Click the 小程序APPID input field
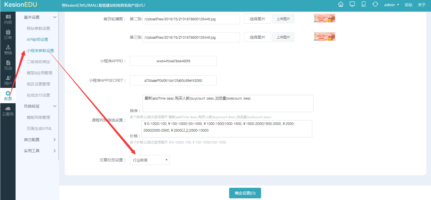Image resolution: width=431 pixels, height=200 pixels. [x=173, y=61]
